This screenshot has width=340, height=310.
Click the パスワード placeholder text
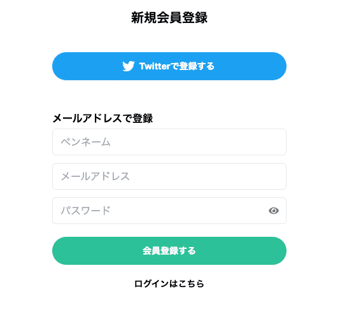[86, 211]
